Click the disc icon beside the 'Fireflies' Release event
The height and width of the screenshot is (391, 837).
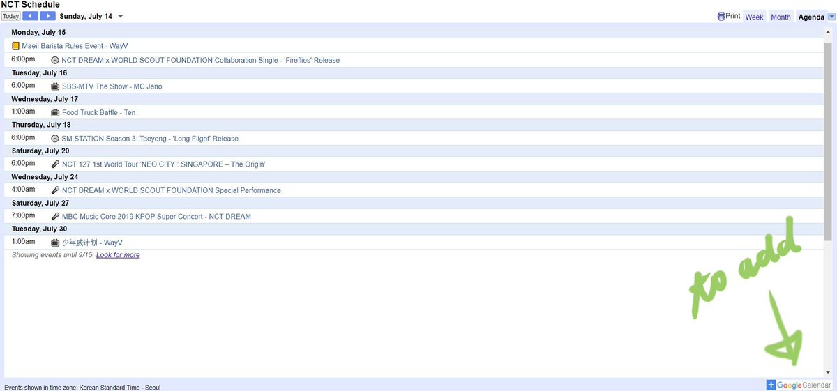coord(55,61)
